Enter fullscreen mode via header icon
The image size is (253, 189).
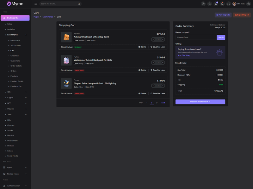228,4
